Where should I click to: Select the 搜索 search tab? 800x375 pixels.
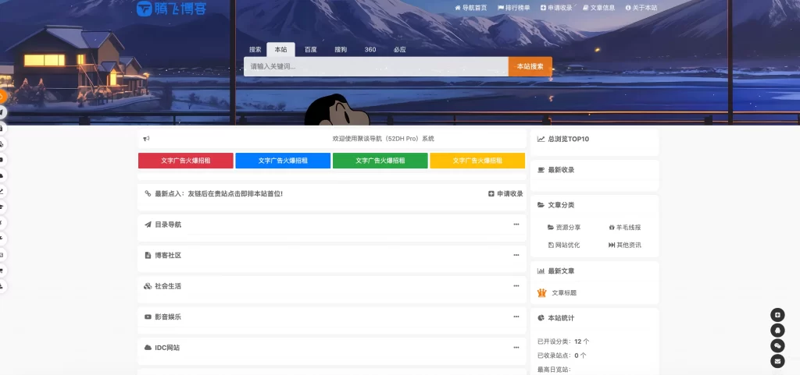tap(255, 49)
